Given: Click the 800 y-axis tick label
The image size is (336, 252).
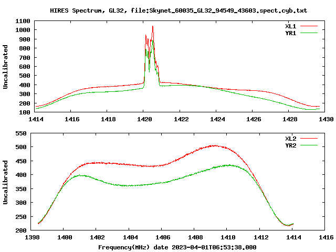Looking at the screenshot, I should (x=25, y=48).
